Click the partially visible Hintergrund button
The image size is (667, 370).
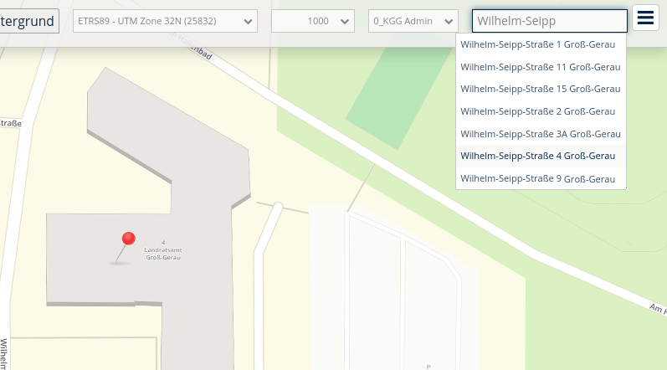point(28,21)
